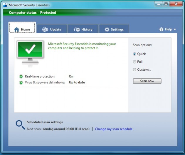The width and height of the screenshot is (185, 155).
Task: Click the question mark Help icon
Action: 161,29
